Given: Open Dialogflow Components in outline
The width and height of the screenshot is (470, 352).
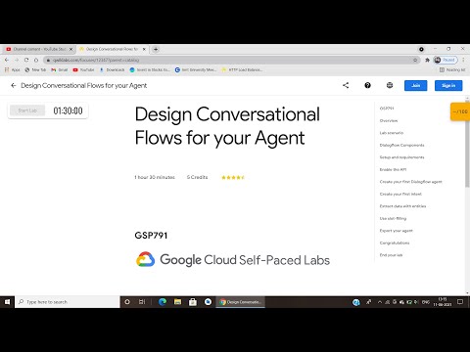Looking at the screenshot, I should click(401, 145).
